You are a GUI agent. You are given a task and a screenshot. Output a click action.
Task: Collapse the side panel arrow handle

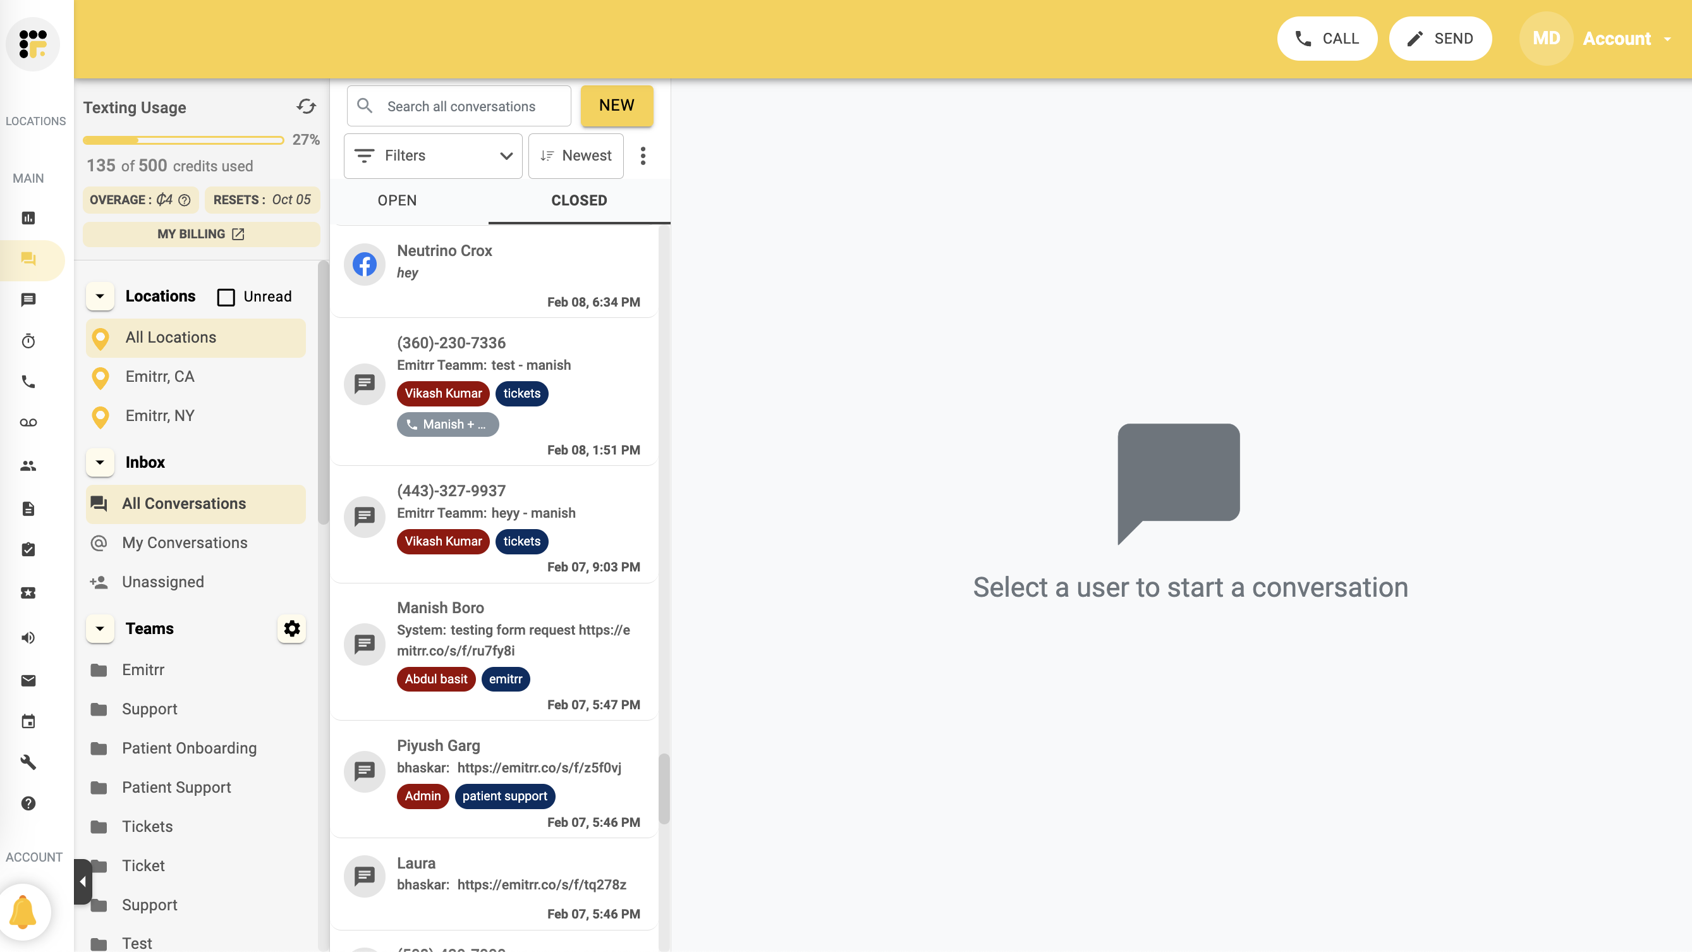[83, 882]
